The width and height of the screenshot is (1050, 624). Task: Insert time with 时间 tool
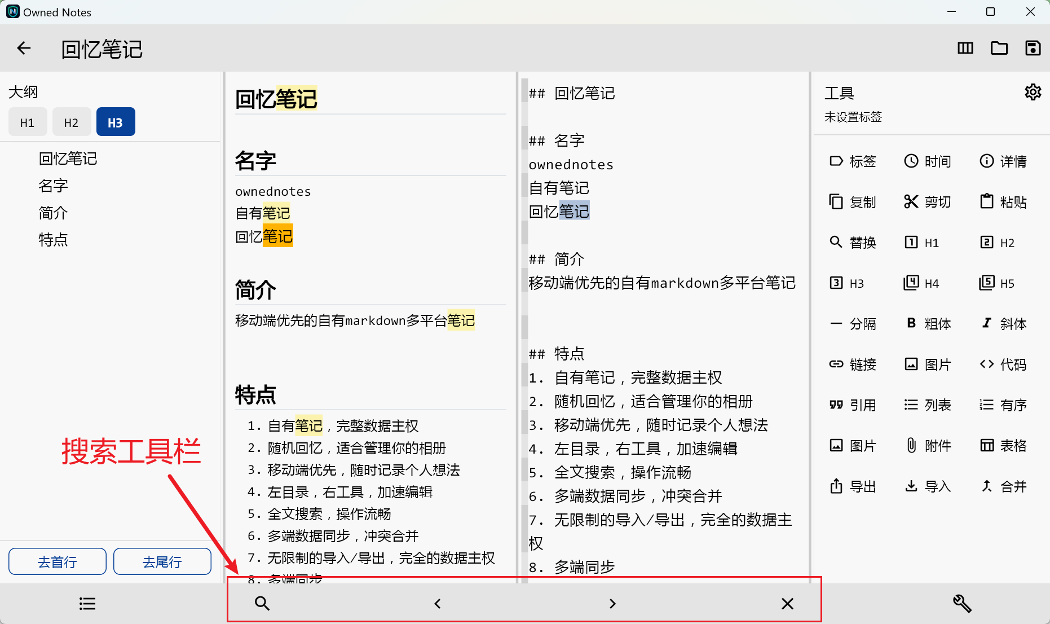point(928,161)
